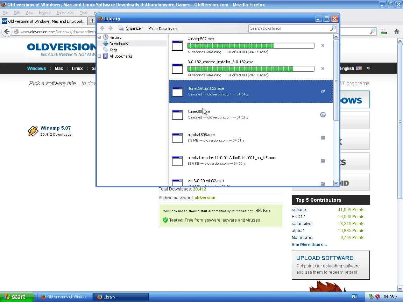Click the Windows navigation link
Image resolution: width=403 pixels, height=302 pixels.
[36, 68]
